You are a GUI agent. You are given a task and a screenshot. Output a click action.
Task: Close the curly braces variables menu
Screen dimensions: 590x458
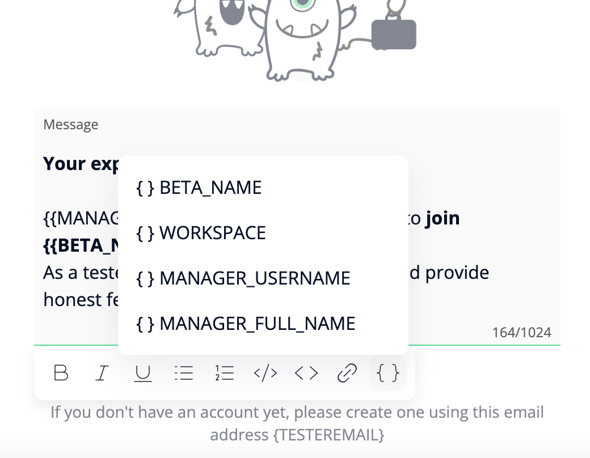(388, 373)
